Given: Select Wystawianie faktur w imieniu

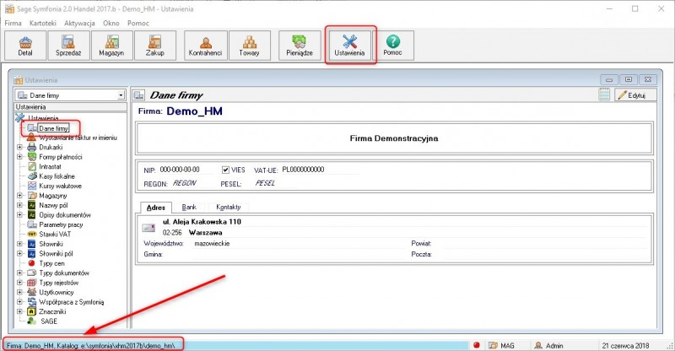Looking at the screenshot, I should [x=78, y=138].
